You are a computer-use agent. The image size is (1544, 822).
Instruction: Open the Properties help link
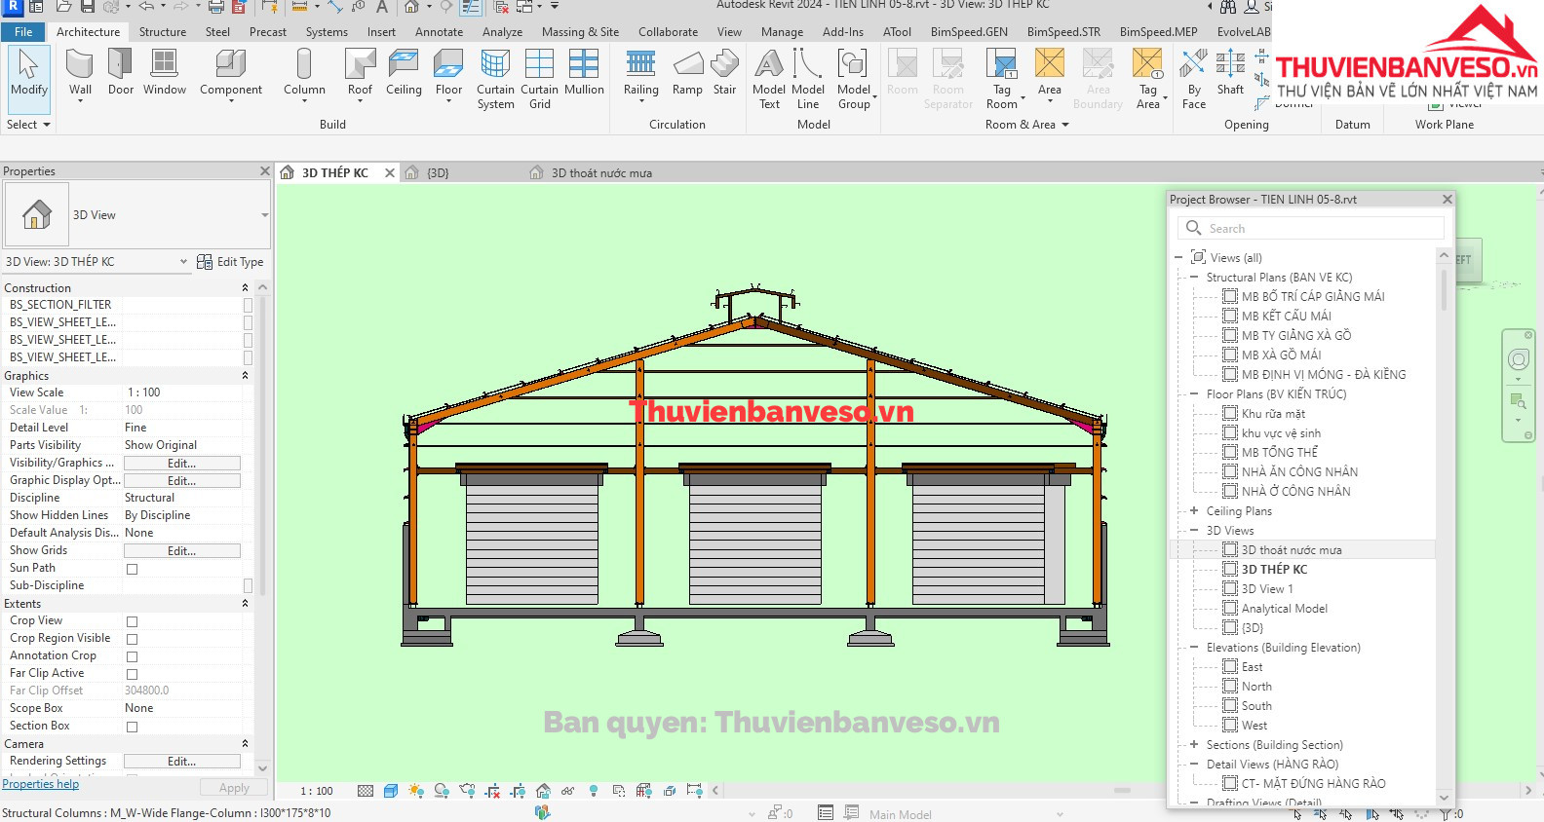tap(40, 784)
